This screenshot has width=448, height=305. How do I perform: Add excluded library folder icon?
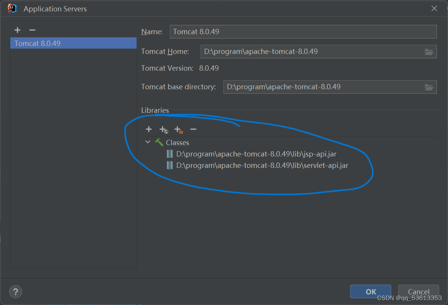(x=179, y=130)
